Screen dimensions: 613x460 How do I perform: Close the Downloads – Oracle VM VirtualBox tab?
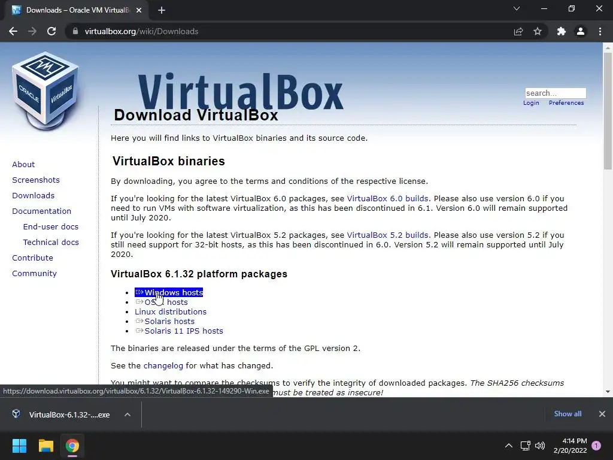click(x=139, y=10)
